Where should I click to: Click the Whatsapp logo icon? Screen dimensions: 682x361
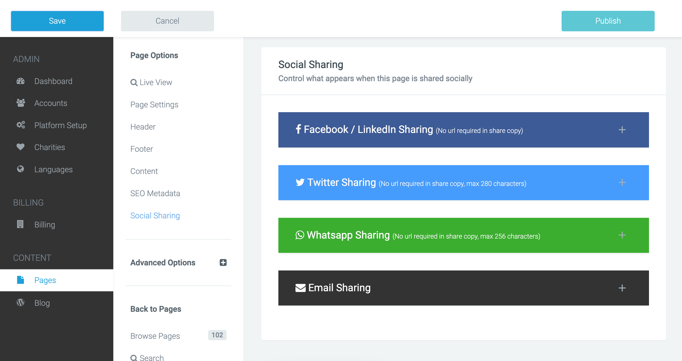pyautogui.click(x=300, y=235)
